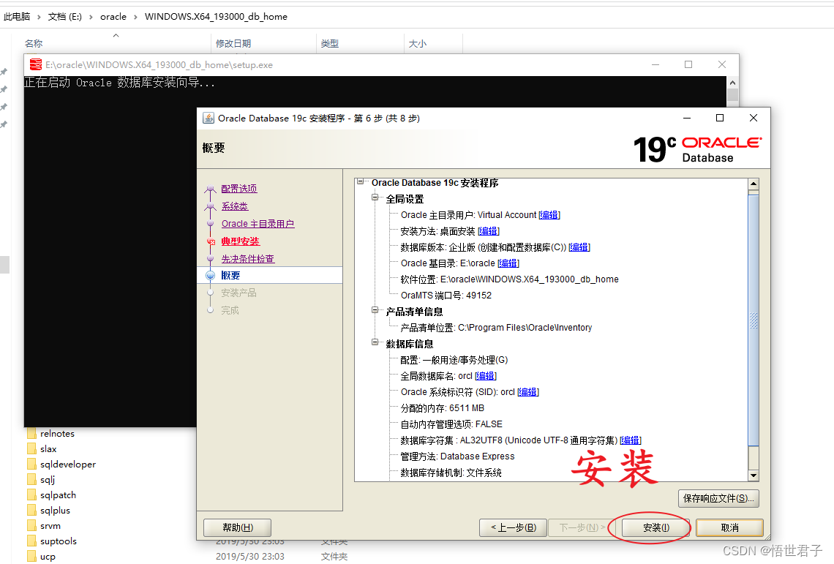Open the 典型安装 step link

240,241
